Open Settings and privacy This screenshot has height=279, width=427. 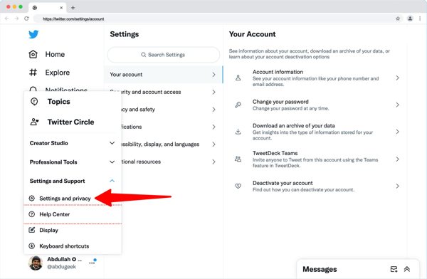[65, 199]
